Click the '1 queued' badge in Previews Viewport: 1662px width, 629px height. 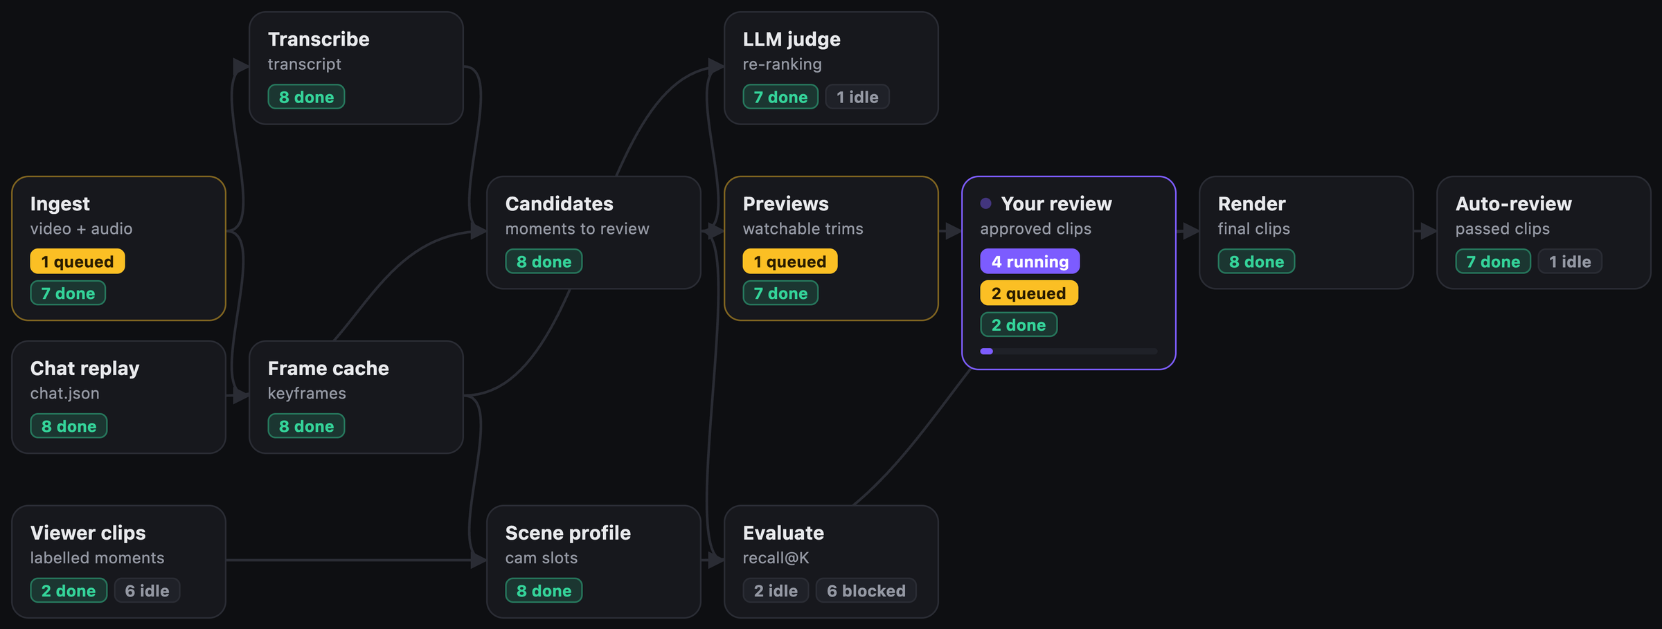coord(790,262)
